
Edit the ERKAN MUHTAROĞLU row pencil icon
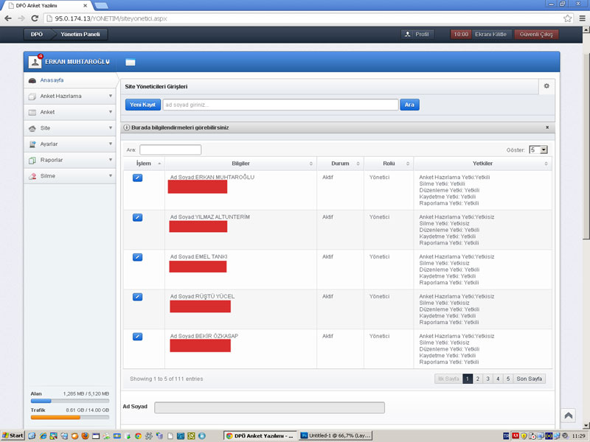pyautogui.click(x=137, y=178)
